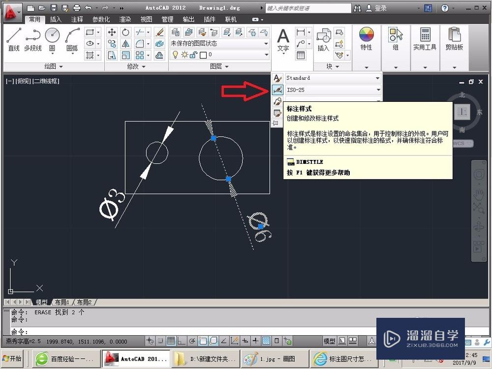This screenshot has height=369, width=492.
Task: Toggle layer on/off lightbulb icon
Action: pyautogui.click(x=175, y=55)
